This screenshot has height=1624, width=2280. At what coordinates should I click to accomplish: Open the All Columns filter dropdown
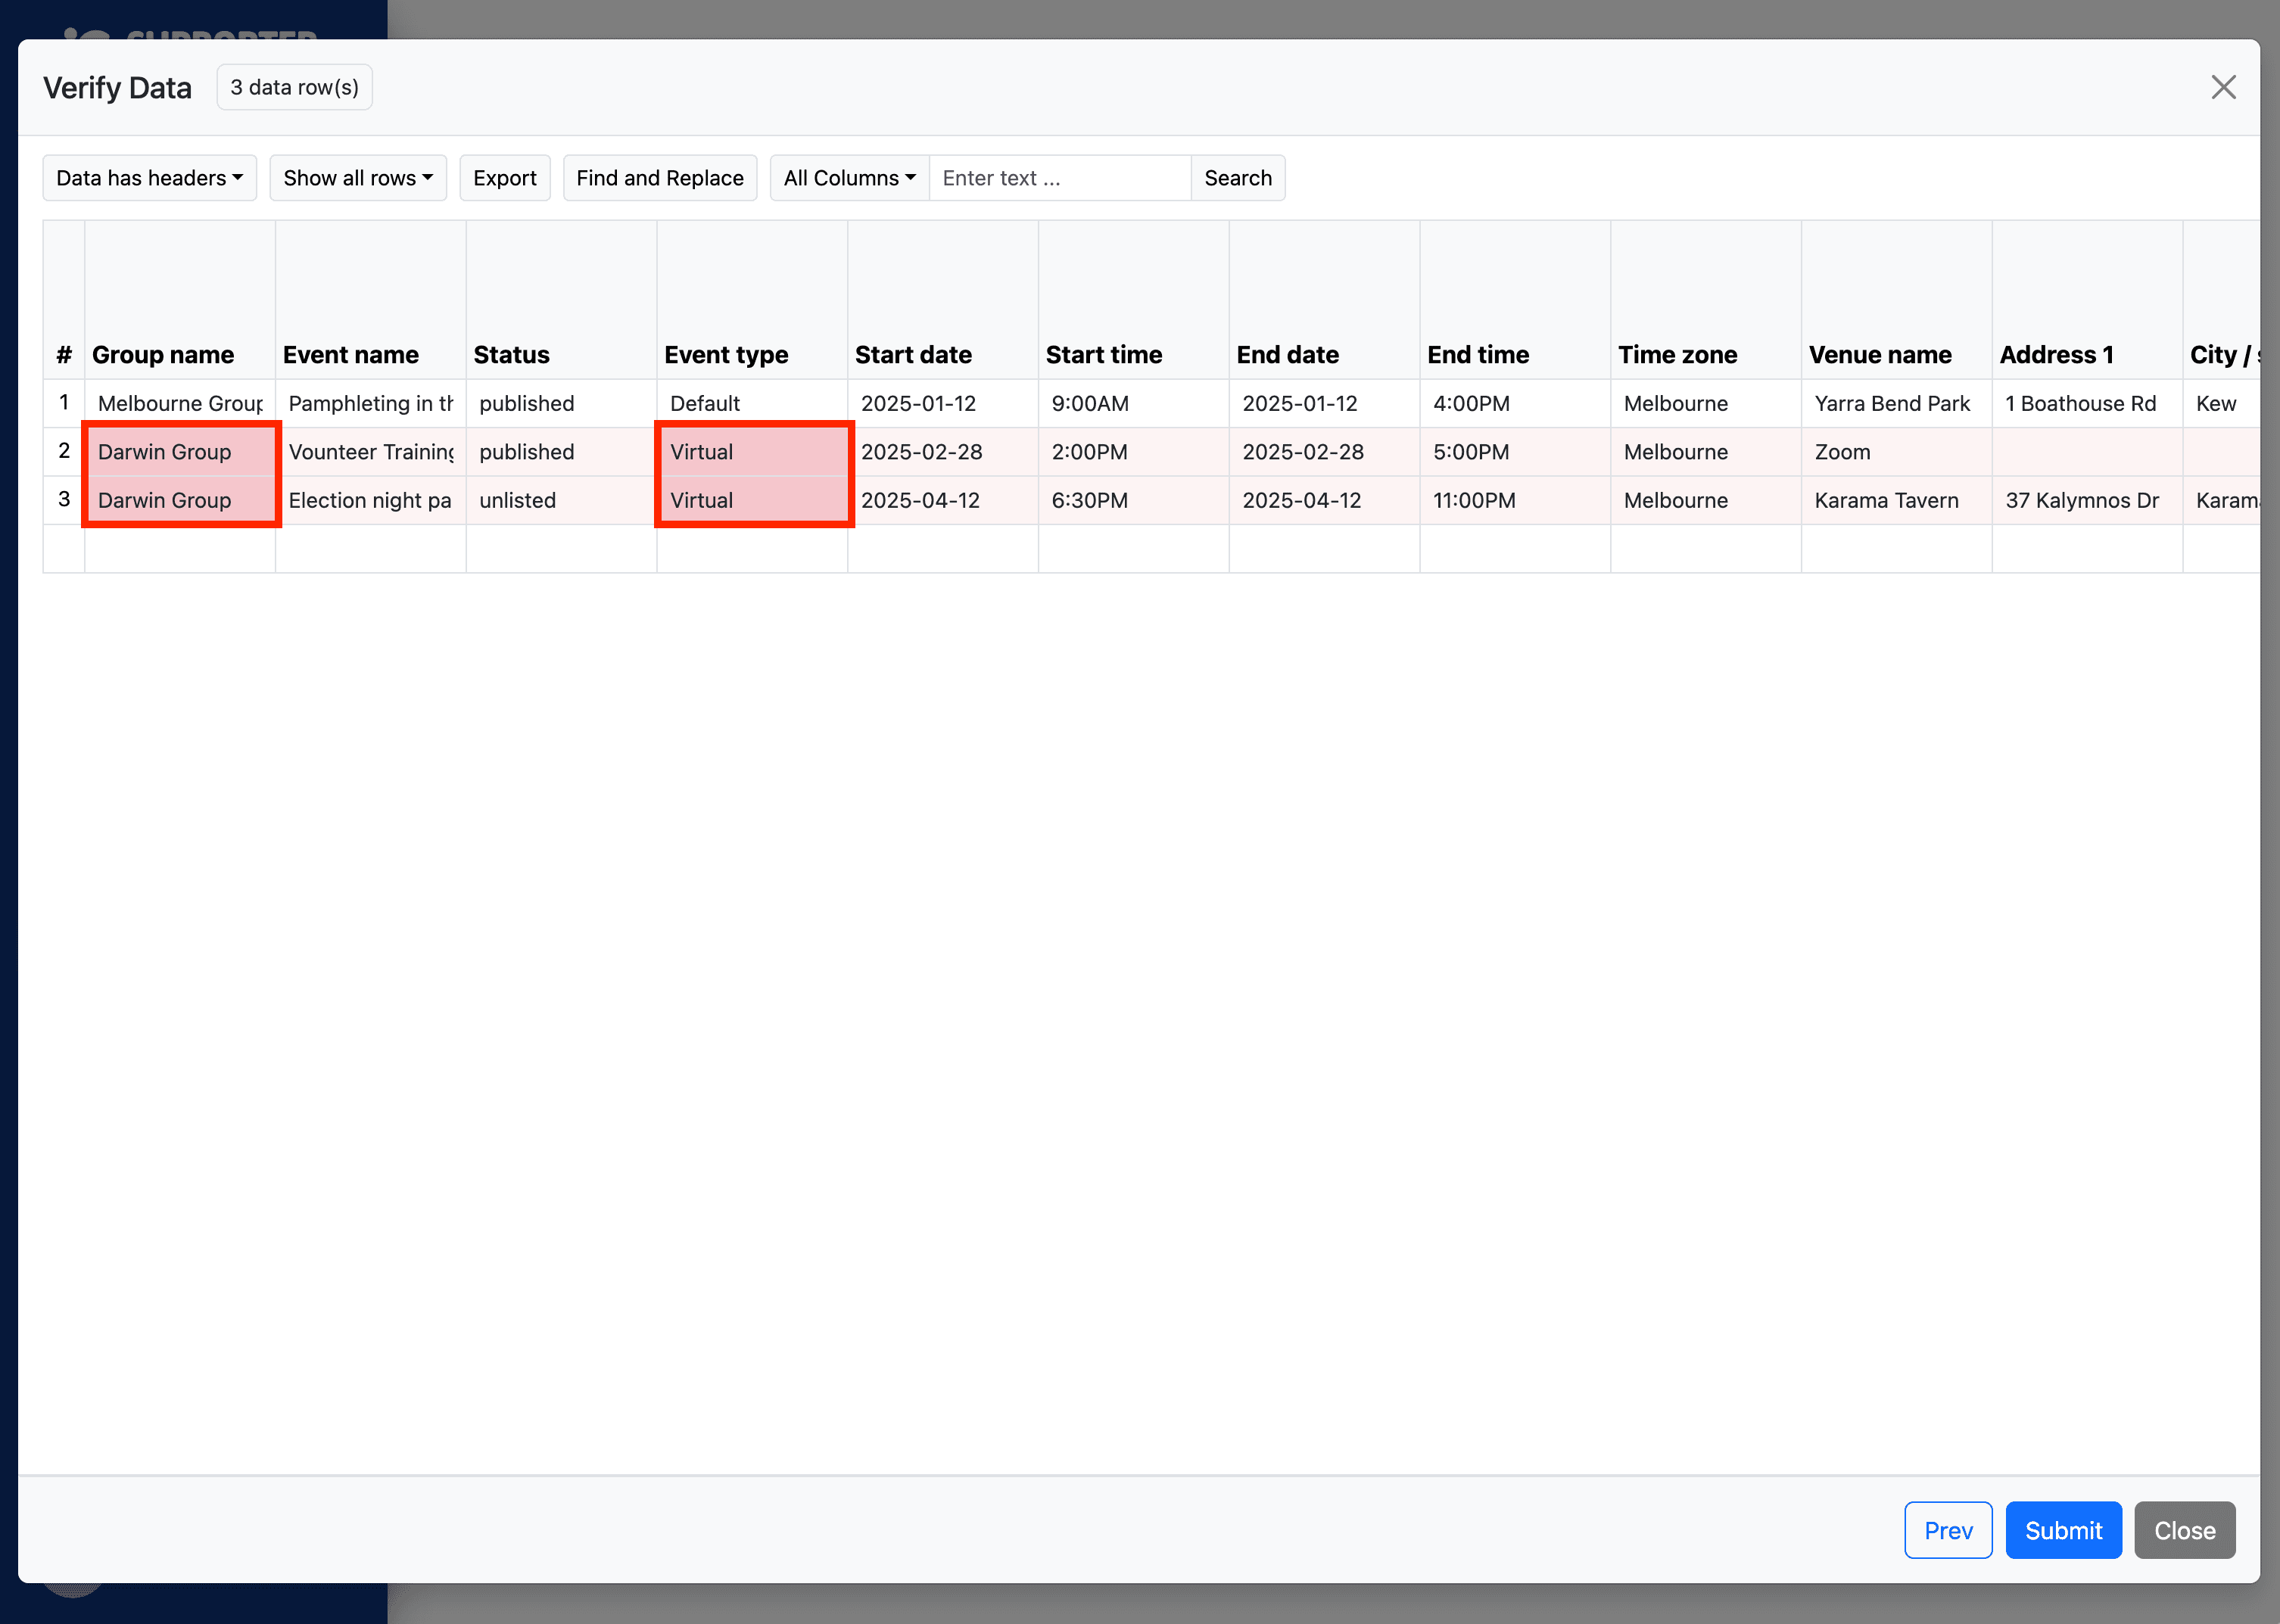pos(849,178)
